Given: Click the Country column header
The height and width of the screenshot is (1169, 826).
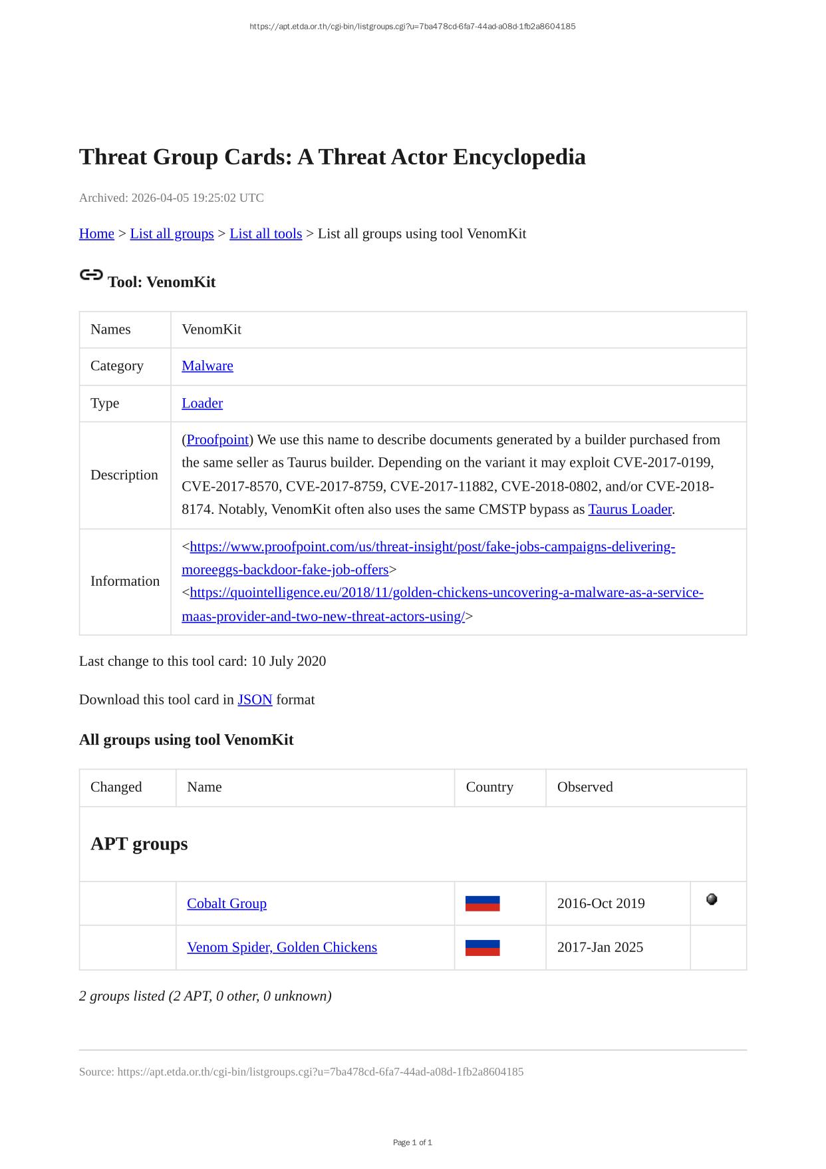Looking at the screenshot, I should [489, 787].
